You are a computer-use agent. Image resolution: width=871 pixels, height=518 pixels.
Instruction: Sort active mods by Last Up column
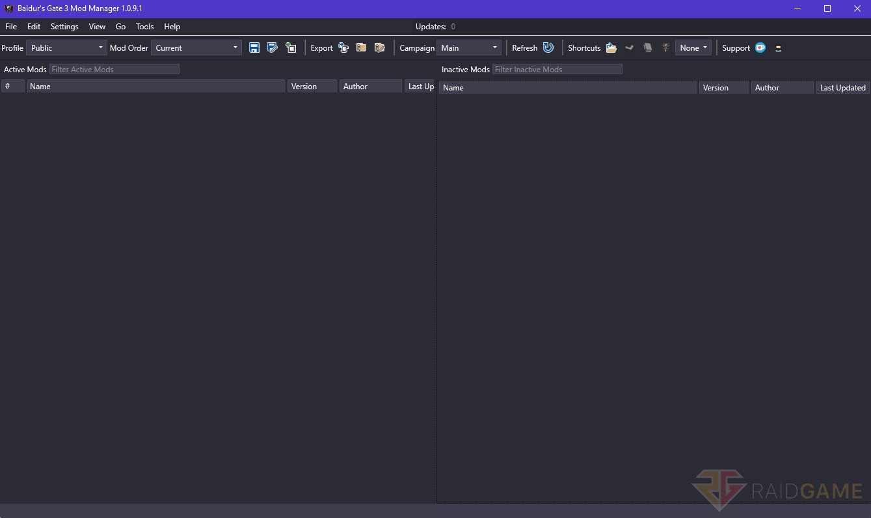420,86
